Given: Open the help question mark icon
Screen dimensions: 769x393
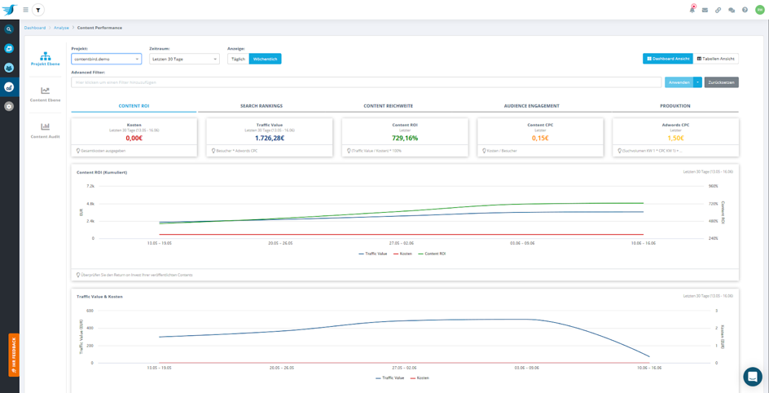Looking at the screenshot, I should coord(745,10).
